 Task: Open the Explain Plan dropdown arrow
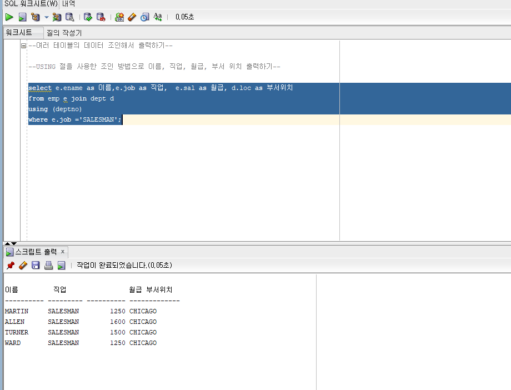46,17
